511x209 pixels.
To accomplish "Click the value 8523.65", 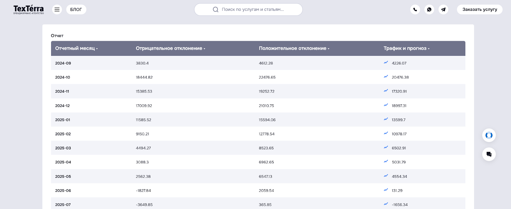I will click(266, 148).
